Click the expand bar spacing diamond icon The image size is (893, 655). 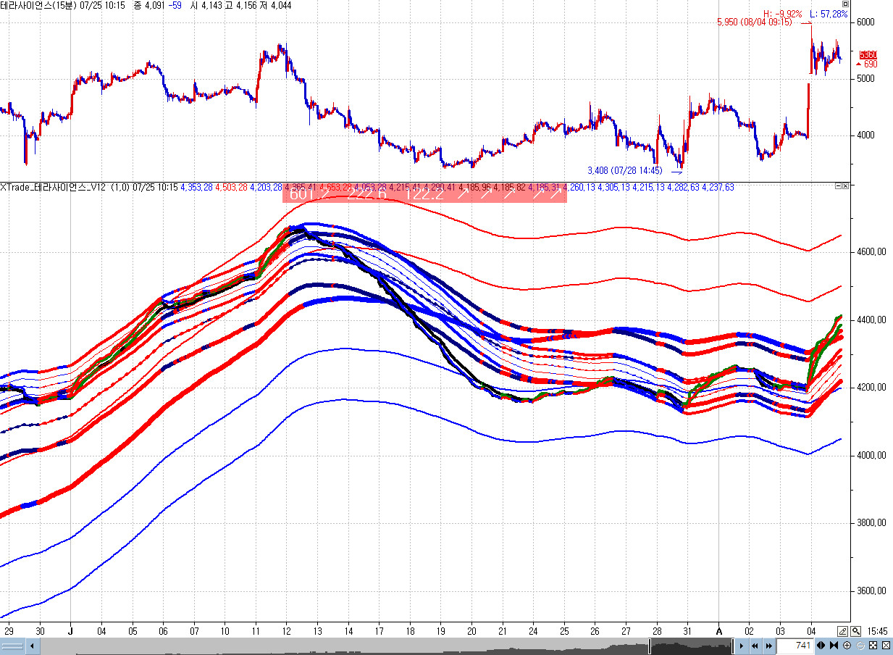click(821, 646)
